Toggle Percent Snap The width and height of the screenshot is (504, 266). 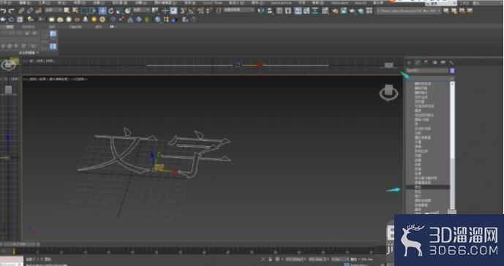click(200, 11)
